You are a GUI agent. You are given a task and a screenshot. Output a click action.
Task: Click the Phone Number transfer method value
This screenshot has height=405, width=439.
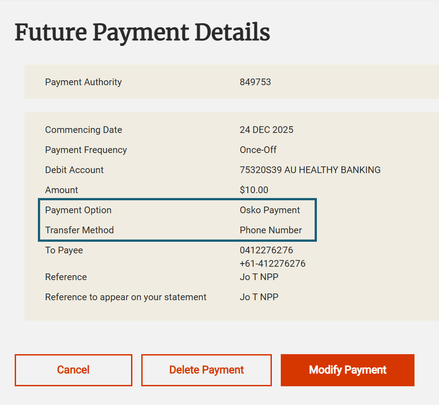[271, 230]
